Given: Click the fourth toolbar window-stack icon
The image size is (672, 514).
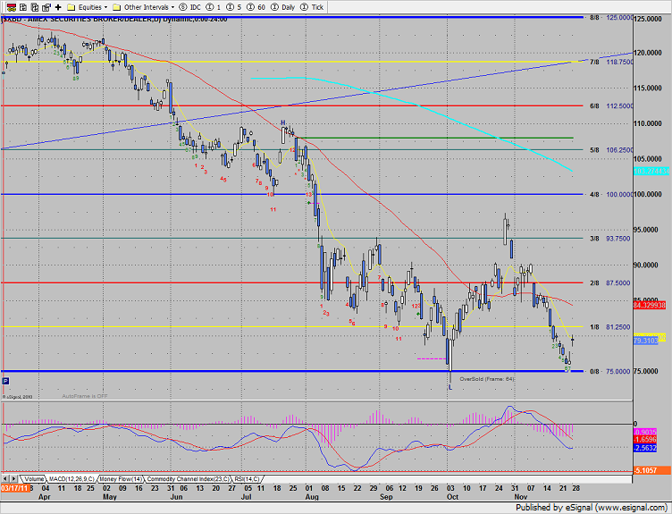Looking at the screenshot, I should (46, 7).
